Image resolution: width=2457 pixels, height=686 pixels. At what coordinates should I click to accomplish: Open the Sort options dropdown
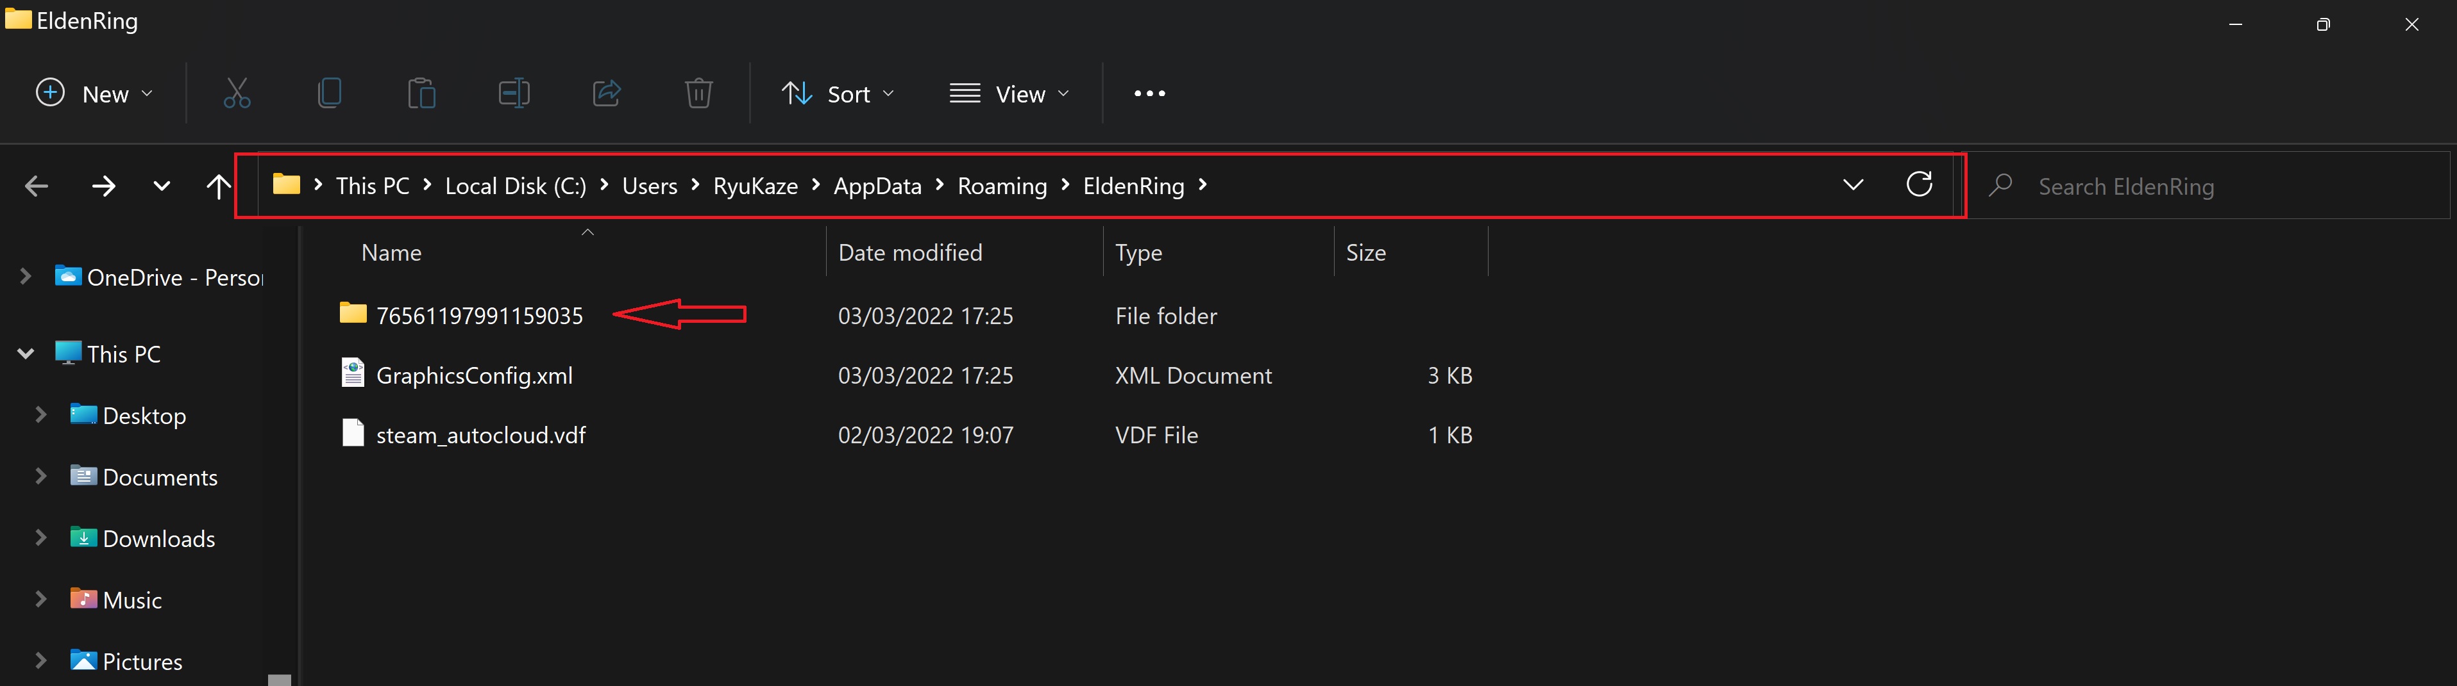[x=838, y=94]
